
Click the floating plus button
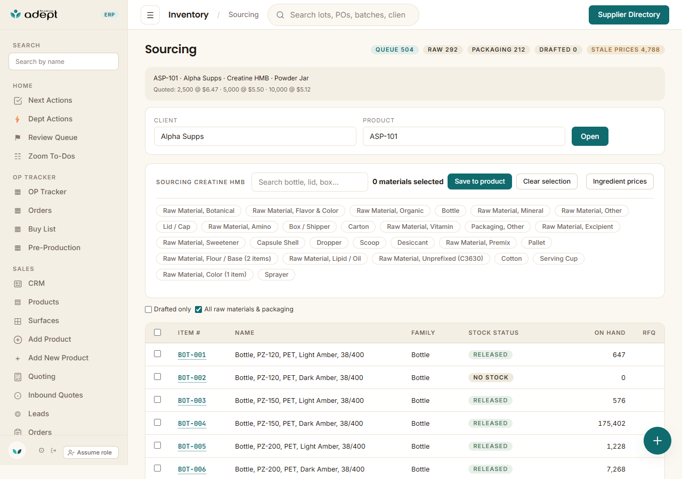click(657, 441)
